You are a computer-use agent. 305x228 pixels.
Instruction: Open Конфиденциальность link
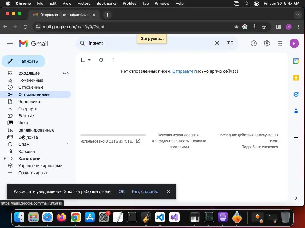[170, 141]
